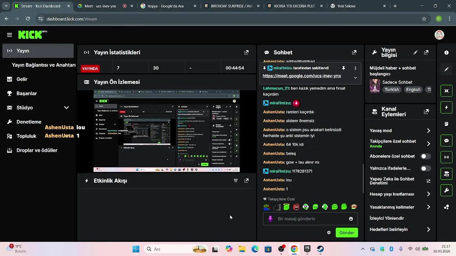Pop out the Kanal Eylemleri panel
The image size is (456, 256).
point(426,112)
